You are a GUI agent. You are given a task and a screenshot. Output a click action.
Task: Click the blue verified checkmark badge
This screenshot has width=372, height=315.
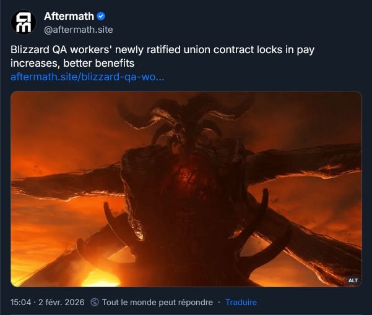(x=101, y=16)
